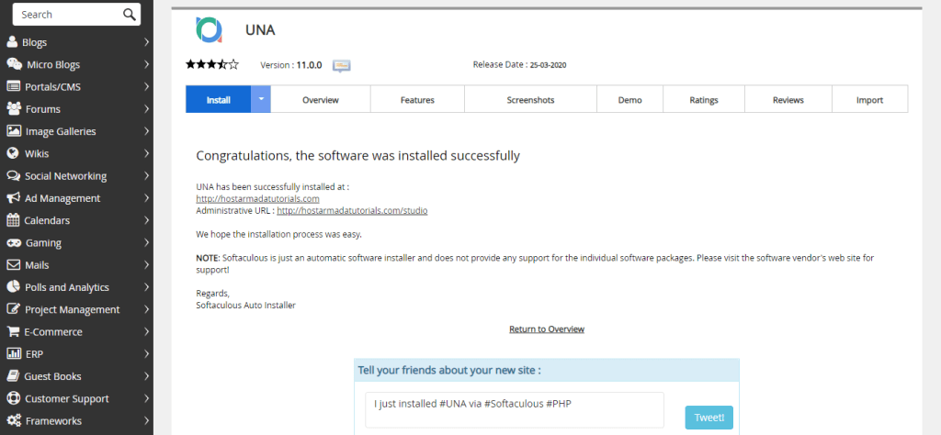Expand the Blogs category chevron
The height and width of the screenshot is (435, 941).
146,42
